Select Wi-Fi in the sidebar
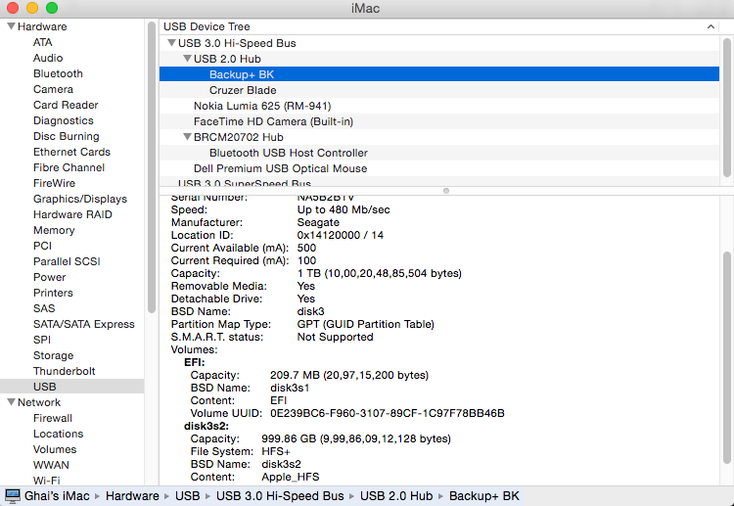This screenshot has height=506, width=734. pyautogui.click(x=46, y=481)
